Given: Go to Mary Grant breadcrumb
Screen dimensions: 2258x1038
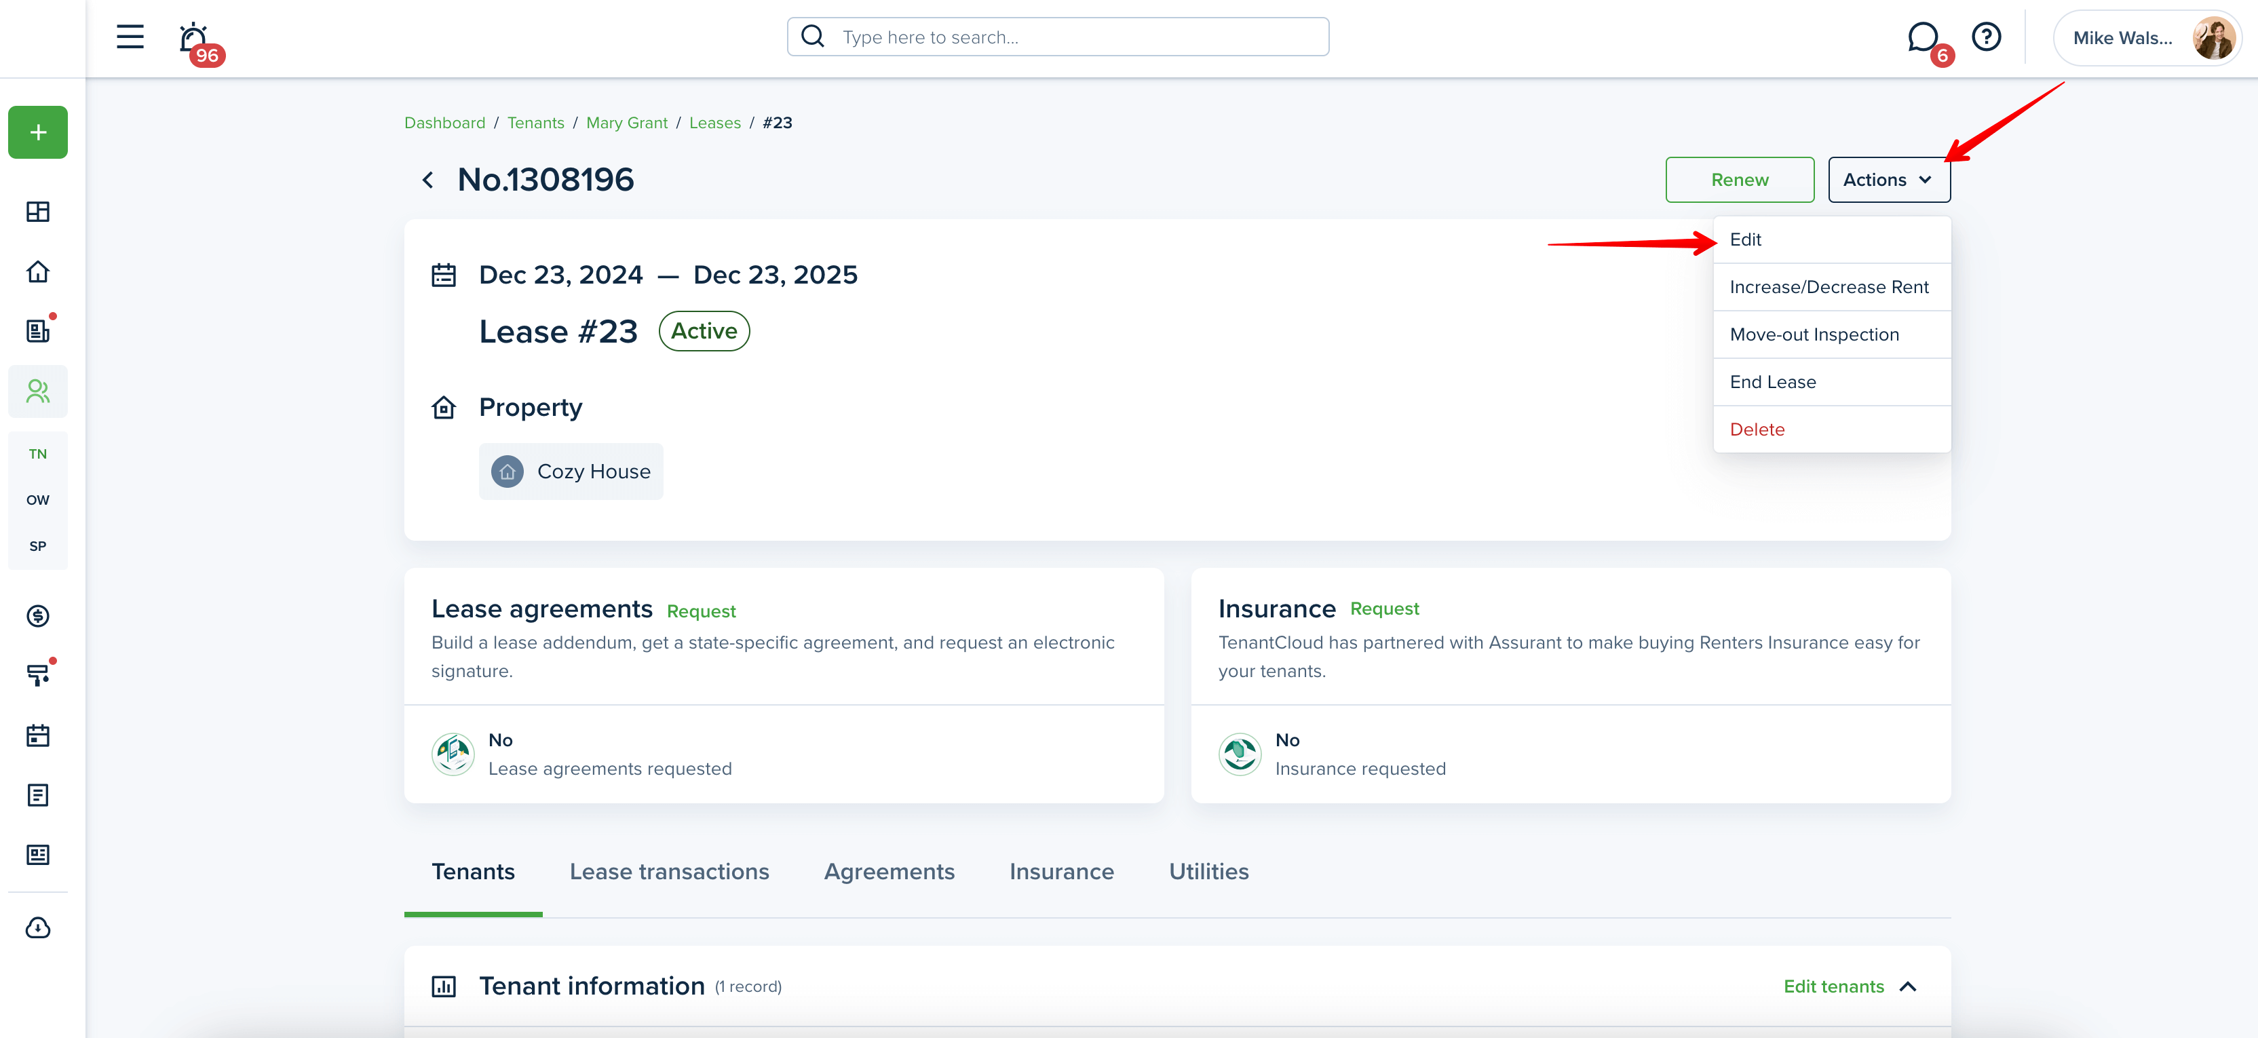Looking at the screenshot, I should [627, 123].
